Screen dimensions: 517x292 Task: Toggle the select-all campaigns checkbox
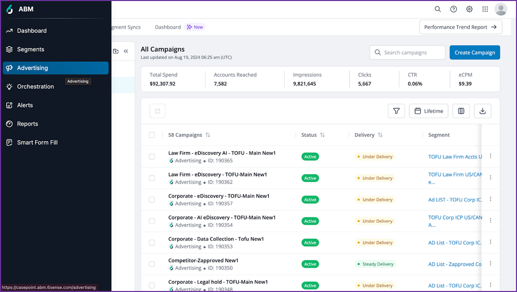[x=152, y=135]
